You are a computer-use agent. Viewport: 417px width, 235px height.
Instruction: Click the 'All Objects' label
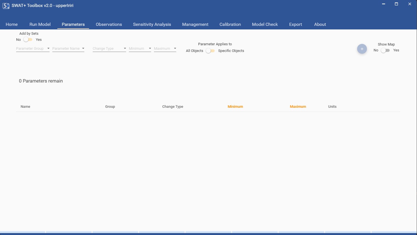coord(195,51)
